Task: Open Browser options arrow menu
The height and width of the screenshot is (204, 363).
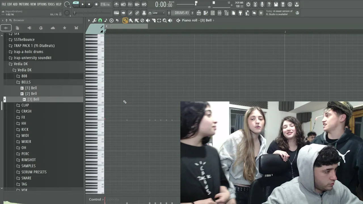Action: (3, 20)
